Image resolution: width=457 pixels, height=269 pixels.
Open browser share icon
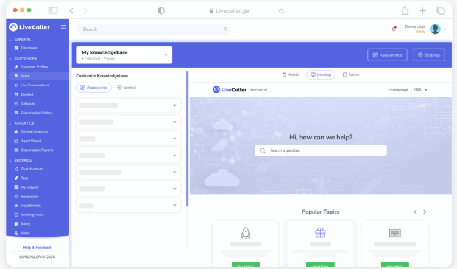tap(405, 10)
